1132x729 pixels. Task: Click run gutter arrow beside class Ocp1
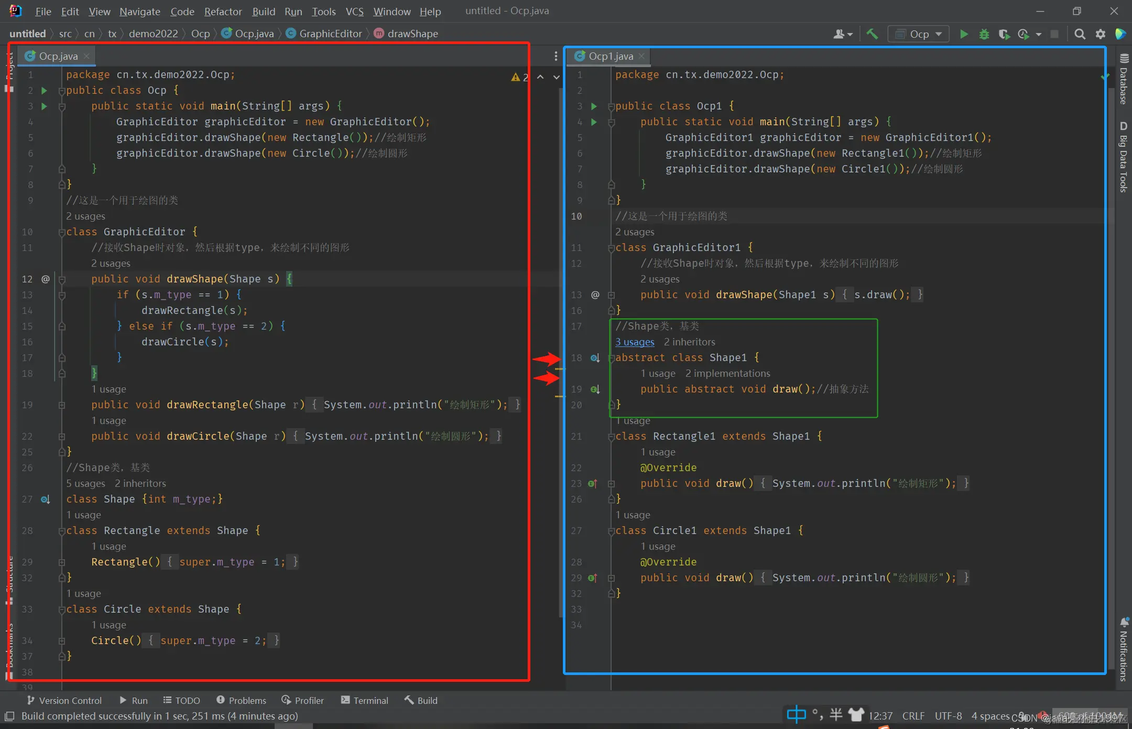click(x=594, y=106)
